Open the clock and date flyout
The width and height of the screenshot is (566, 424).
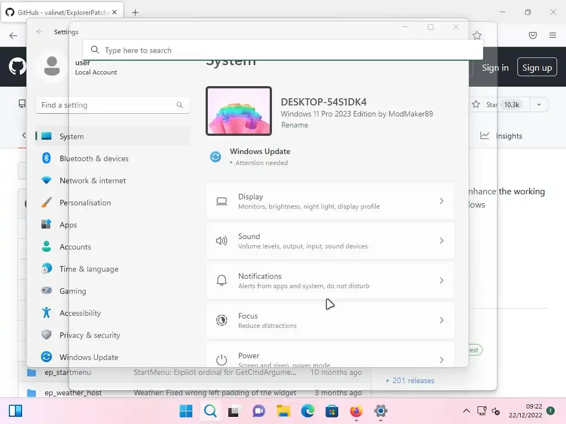[525, 411]
